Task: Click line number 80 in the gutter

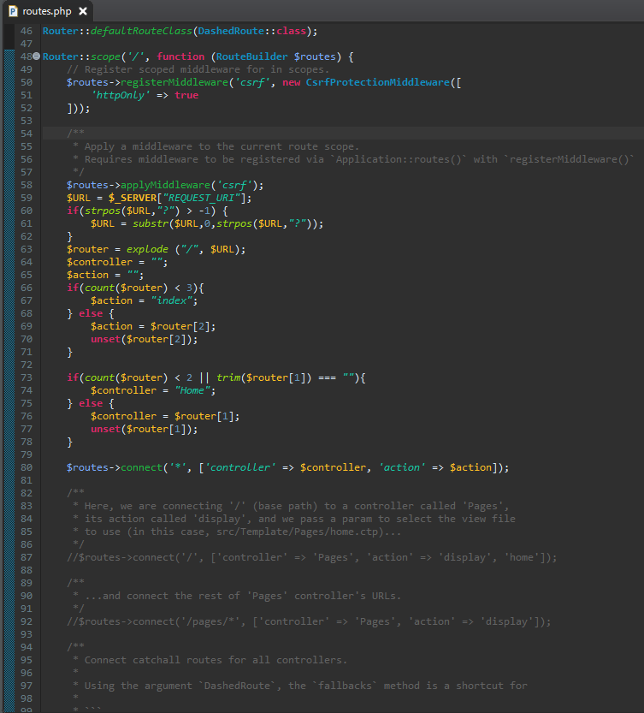Action: click(x=27, y=467)
